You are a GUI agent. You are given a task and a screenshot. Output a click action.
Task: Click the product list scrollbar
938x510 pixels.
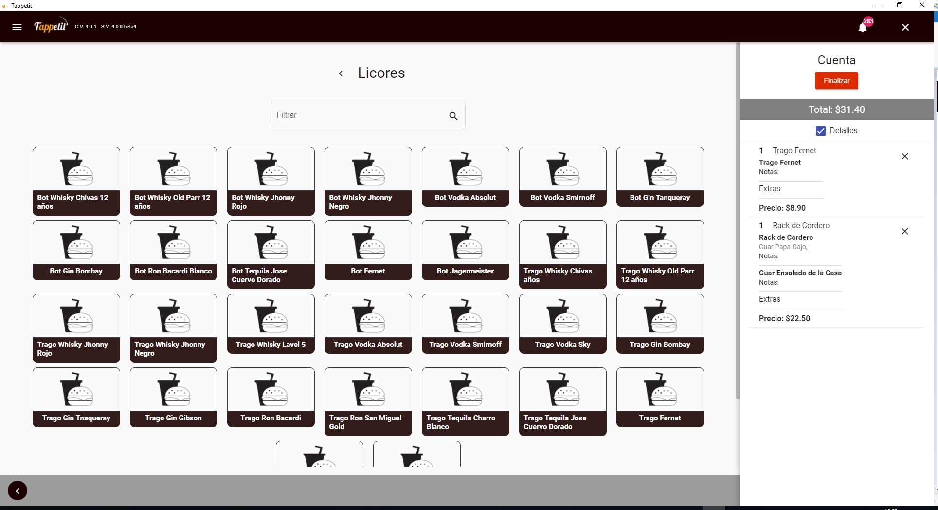click(738, 221)
